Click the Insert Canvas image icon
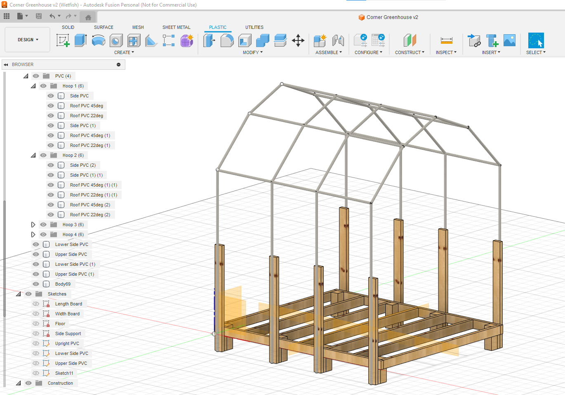The height and width of the screenshot is (395, 565). (510, 40)
